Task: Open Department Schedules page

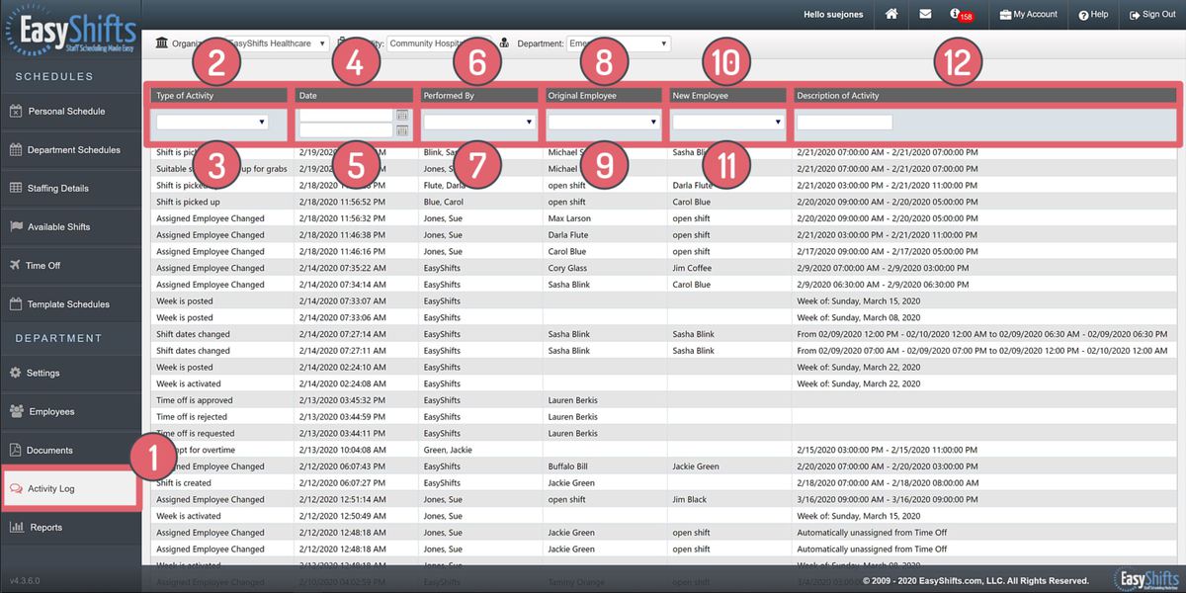Action: tap(70, 150)
